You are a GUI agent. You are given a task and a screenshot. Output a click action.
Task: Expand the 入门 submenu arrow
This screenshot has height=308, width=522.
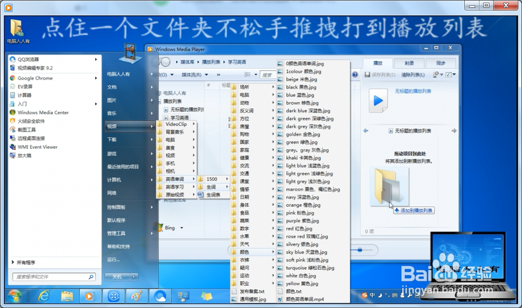coord(96,104)
